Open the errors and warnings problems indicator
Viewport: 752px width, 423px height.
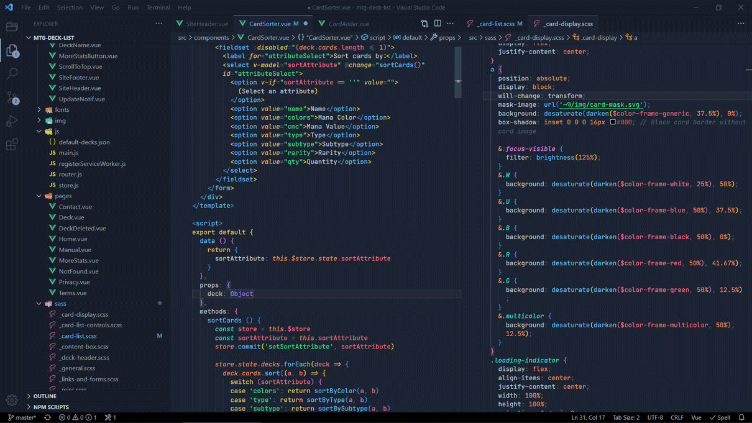(78, 417)
